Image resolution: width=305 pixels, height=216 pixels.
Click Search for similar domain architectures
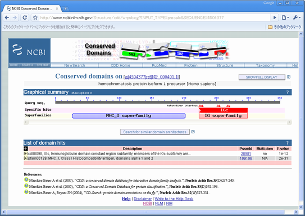coord(154,132)
